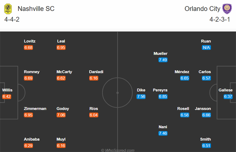The height and width of the screenshot is (152, 236).
Task: Click Leal's 6.95 rating badge
Action: (x=61, y=47)
